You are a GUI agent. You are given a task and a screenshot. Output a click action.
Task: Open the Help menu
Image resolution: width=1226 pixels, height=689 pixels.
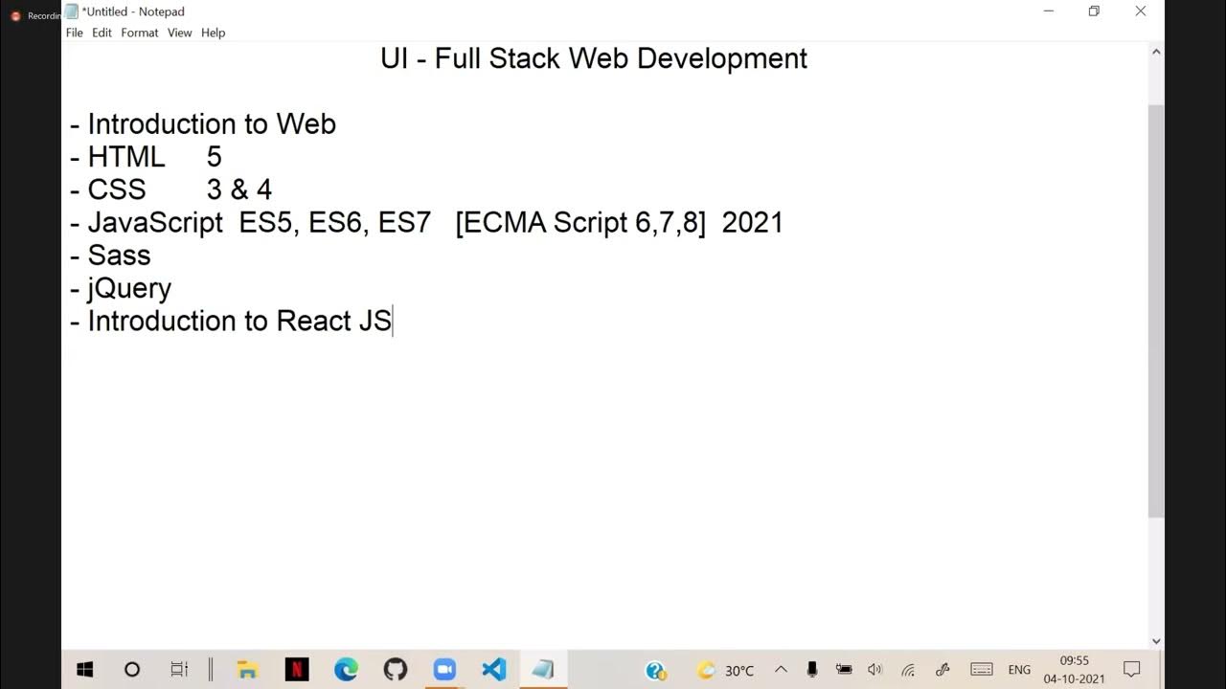pos(213,33)
